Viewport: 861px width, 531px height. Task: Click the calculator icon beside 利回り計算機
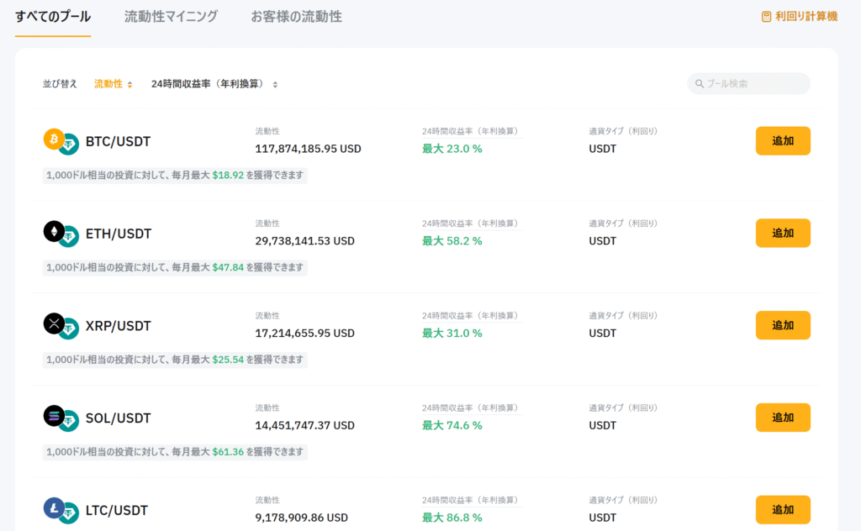[767, 17]
